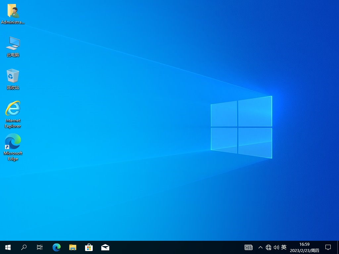Open the notification Action Center
339x254 pixels.
click(328, 247)
